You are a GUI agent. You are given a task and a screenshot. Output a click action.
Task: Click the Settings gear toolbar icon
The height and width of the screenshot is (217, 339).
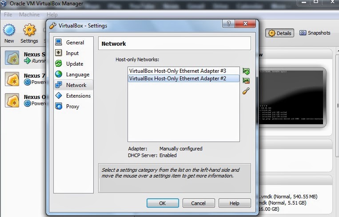(x=29, y=34)
